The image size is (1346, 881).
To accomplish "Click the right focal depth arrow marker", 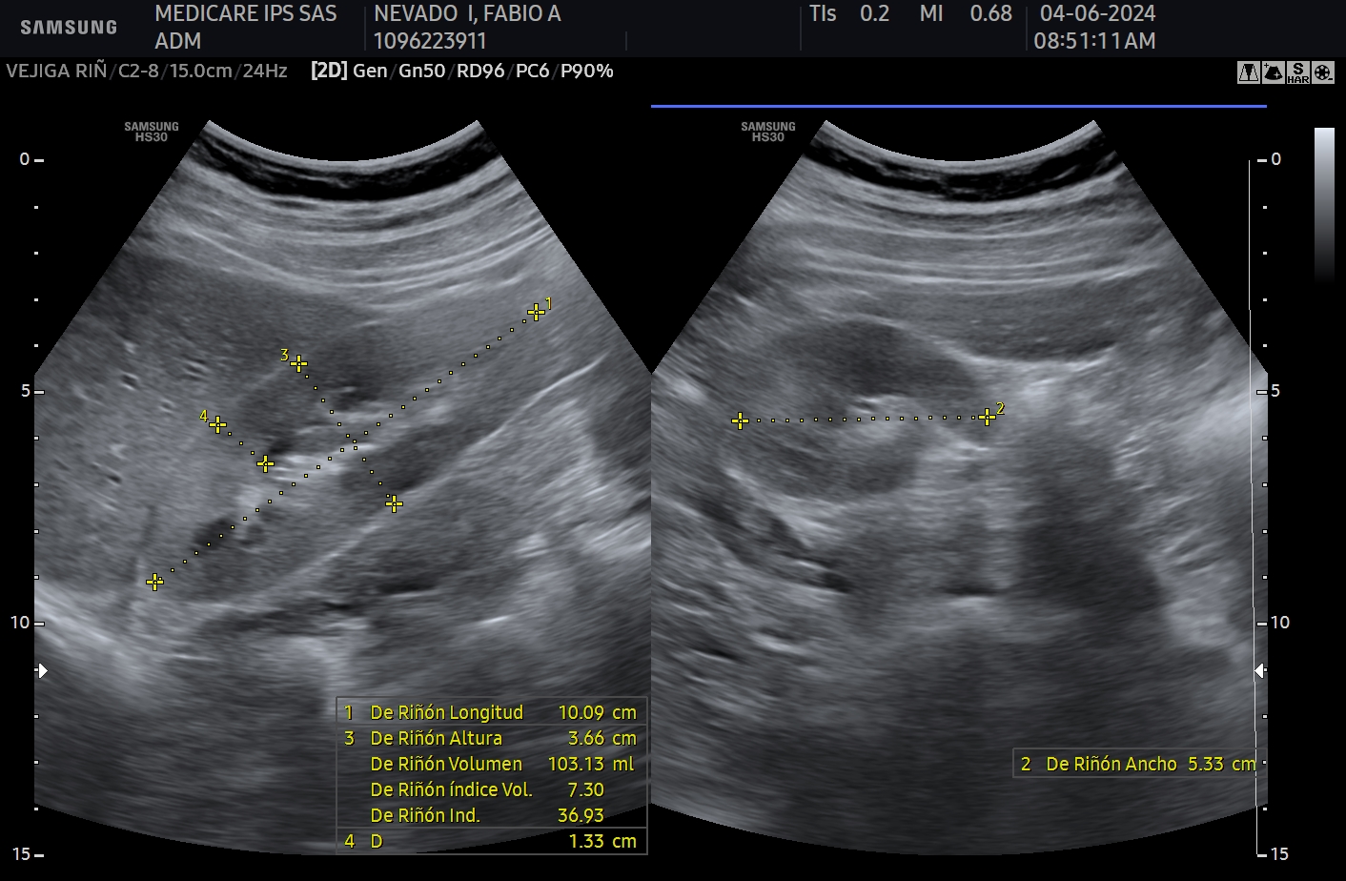I will coord(1259,671).
